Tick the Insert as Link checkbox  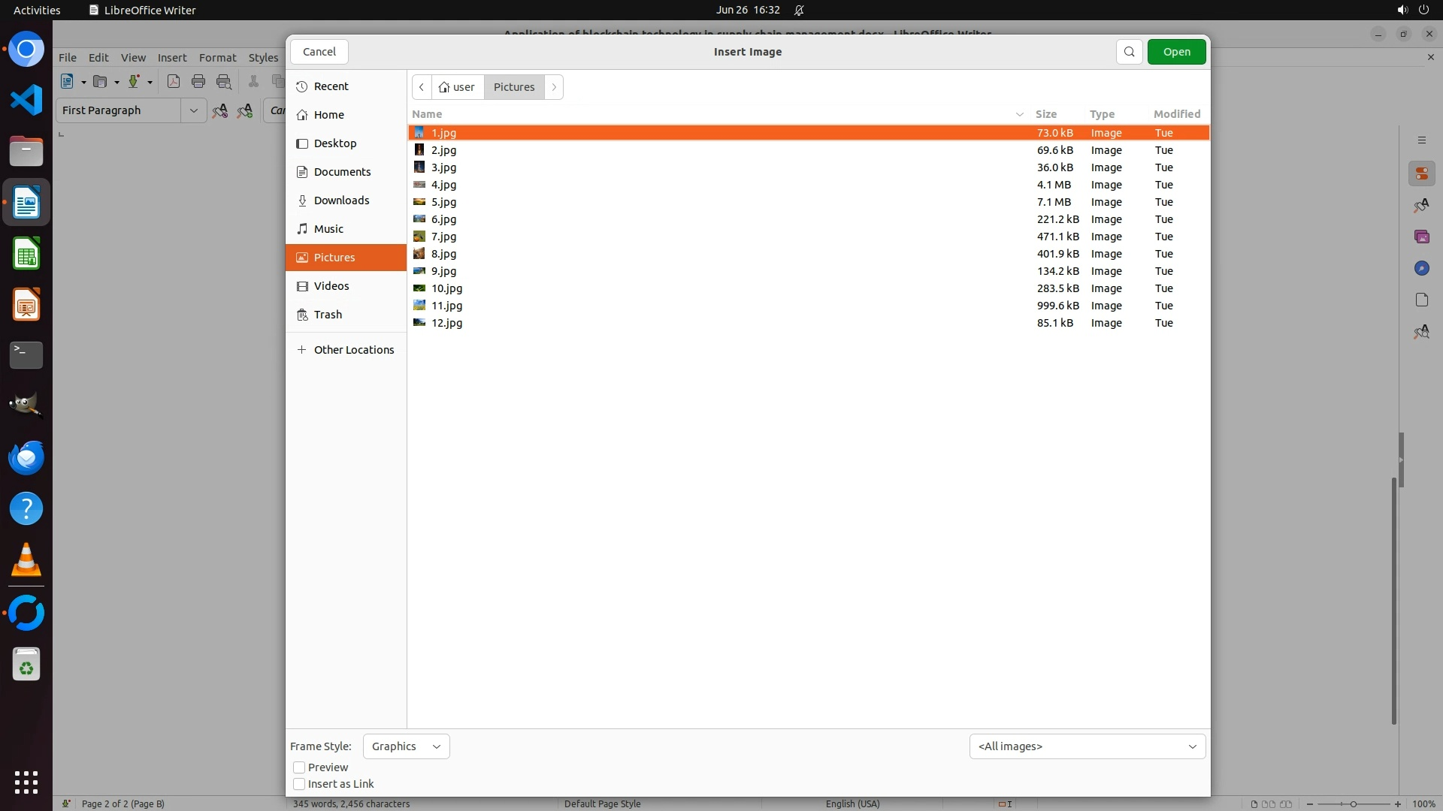coord(299,784)
